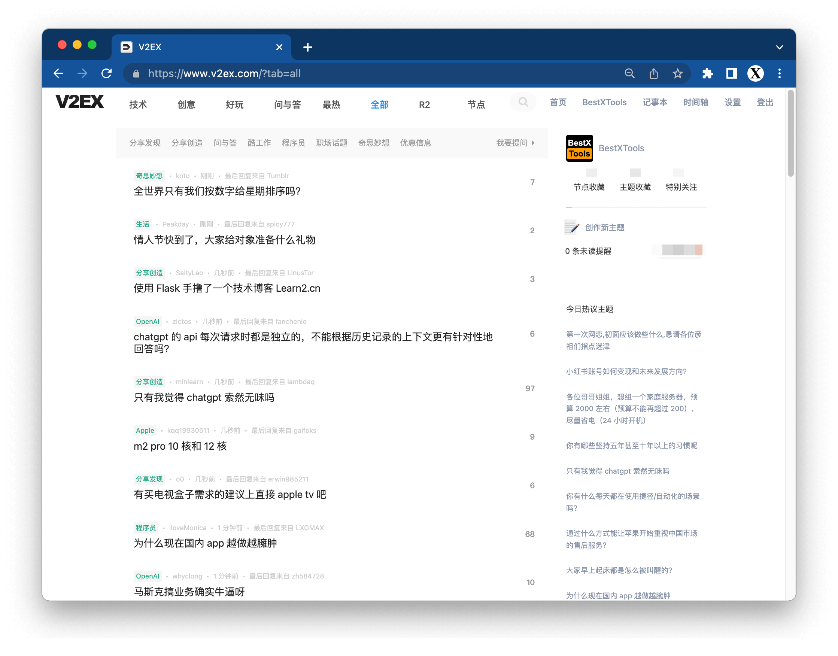Open 职场话题 node link
838x656 pixels.
[x=331, y=143]
